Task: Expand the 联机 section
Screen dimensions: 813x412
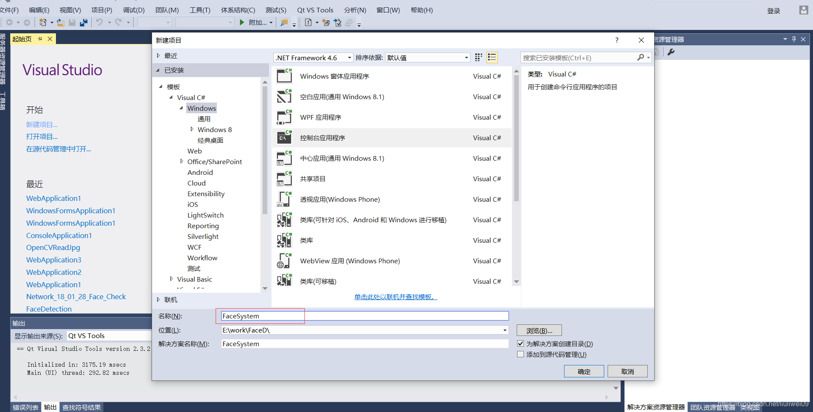Action: tap(158, 300)
